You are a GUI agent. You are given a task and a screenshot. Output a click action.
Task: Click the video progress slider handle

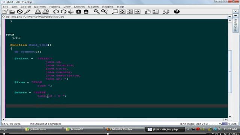[x=108, y=134]
